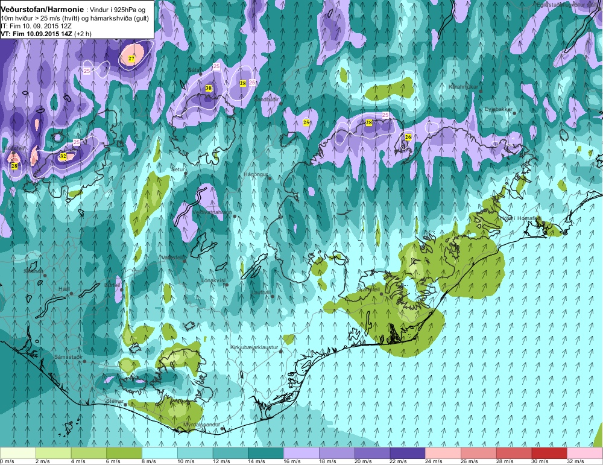The width and height of the screenshot is (603, 465).
Task: Click the yellow 25 gust label
Action: pyautogui.click(x=306, y=122)
